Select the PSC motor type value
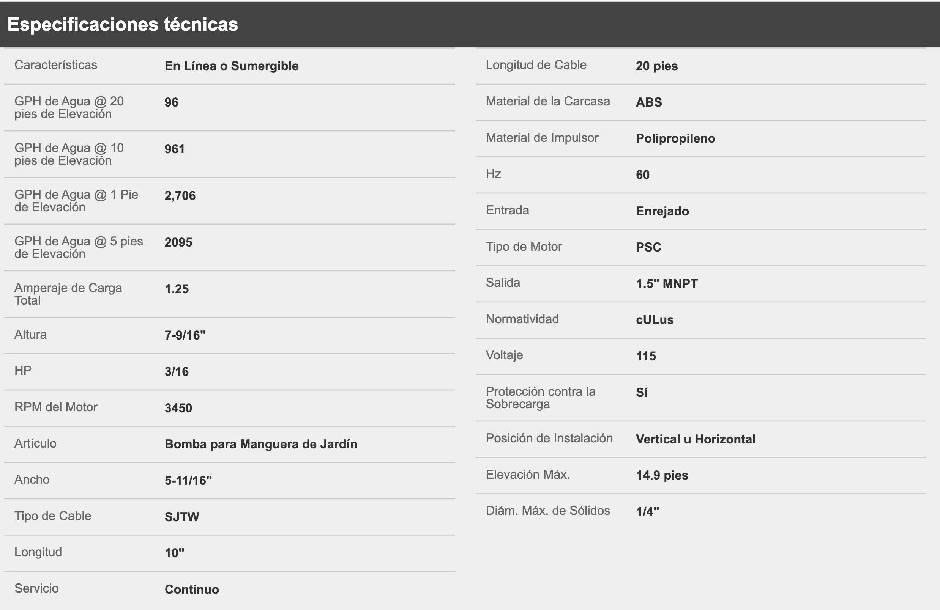Image resolution: width=940 pixels, height=610 pixels. pyautogui.click(x=648, y=247)
